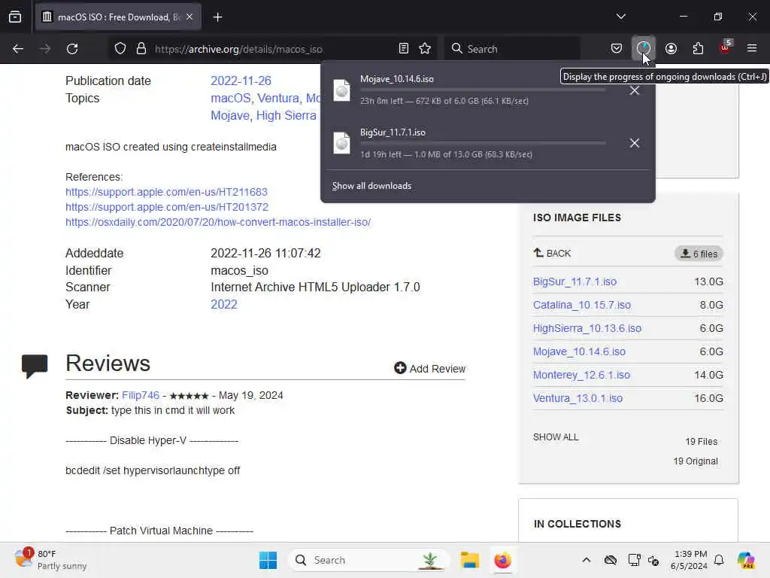Open Firefox from the taskbar
Screen dimensions: 770x578
pos(502,560)
